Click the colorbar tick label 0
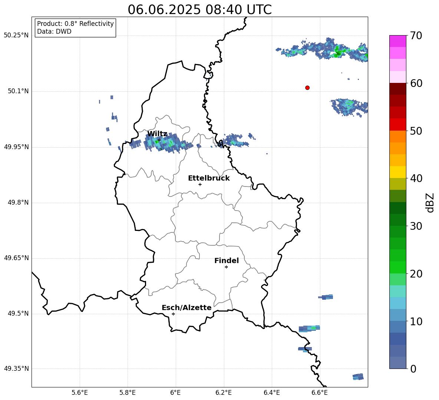This screenshot has width=439, height=400. coord(413,369)
